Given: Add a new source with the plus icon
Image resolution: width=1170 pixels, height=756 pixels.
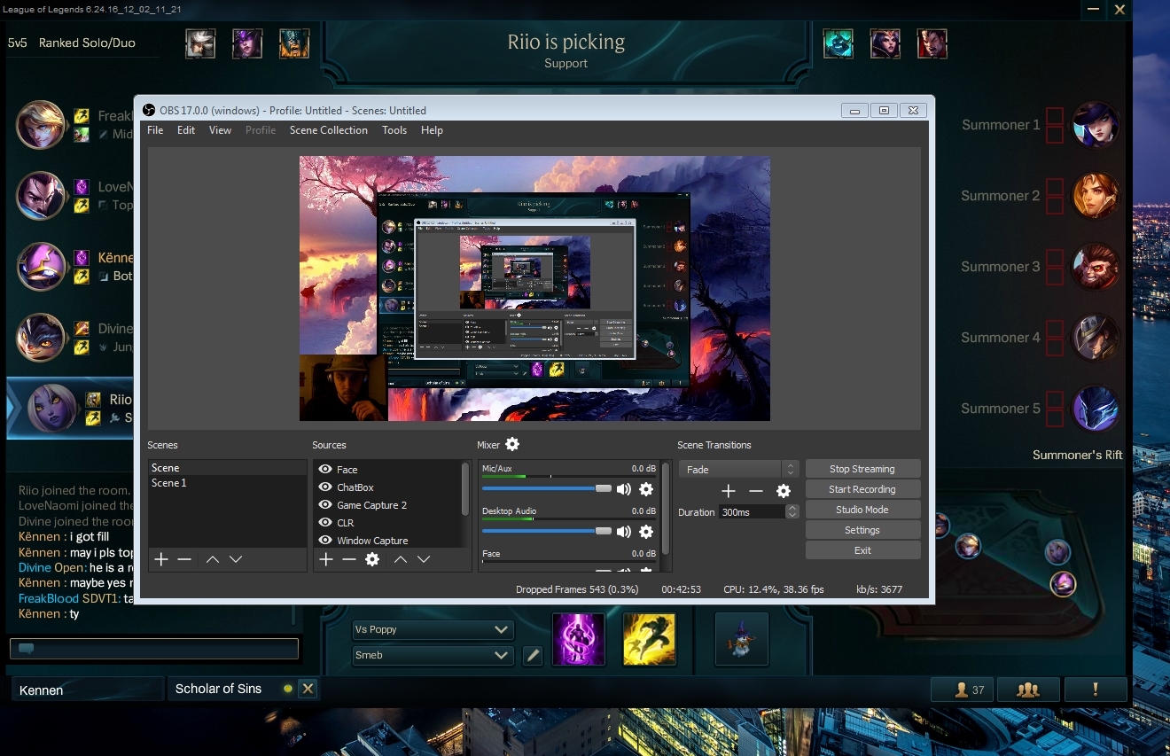Looking at the screenshot, I should [x=326, y=559].
